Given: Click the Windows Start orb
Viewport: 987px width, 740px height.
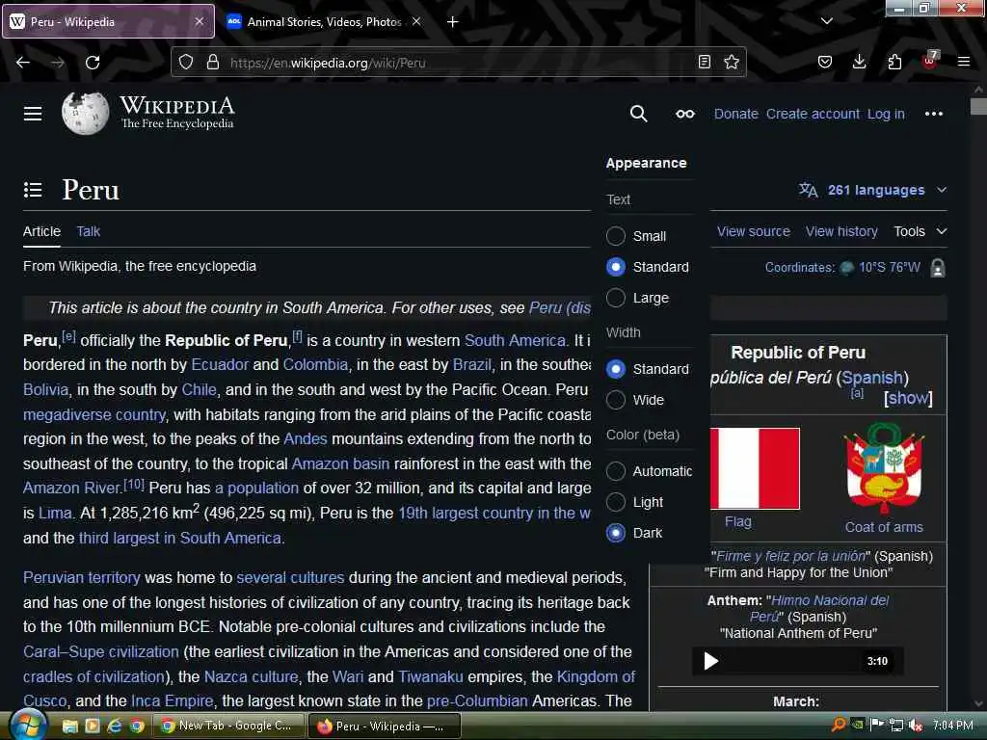Looking at the screenshot, I should [x=28, y=725].
